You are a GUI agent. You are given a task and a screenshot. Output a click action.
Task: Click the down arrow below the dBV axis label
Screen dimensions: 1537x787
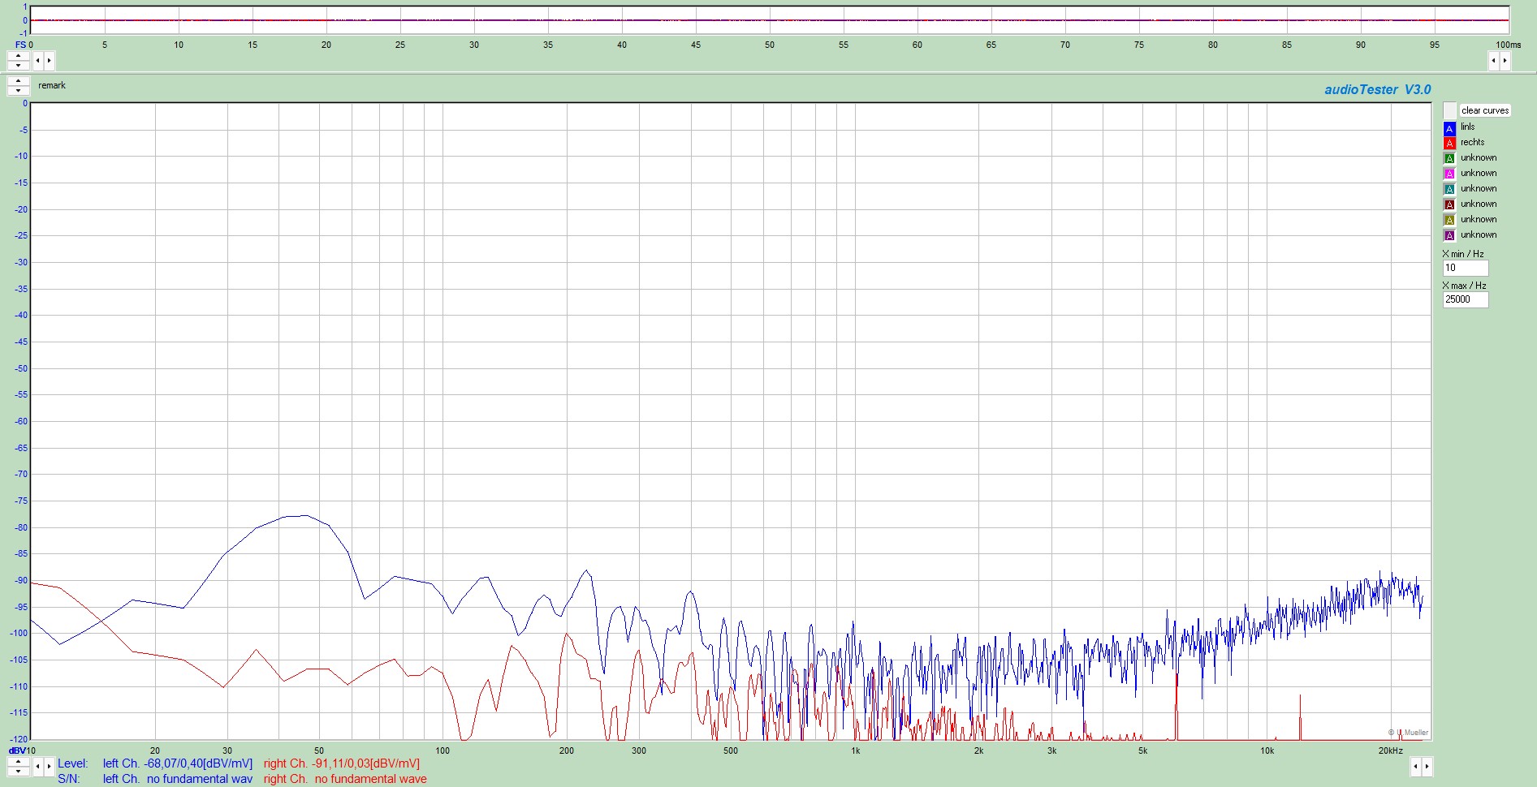click(18, 771)
